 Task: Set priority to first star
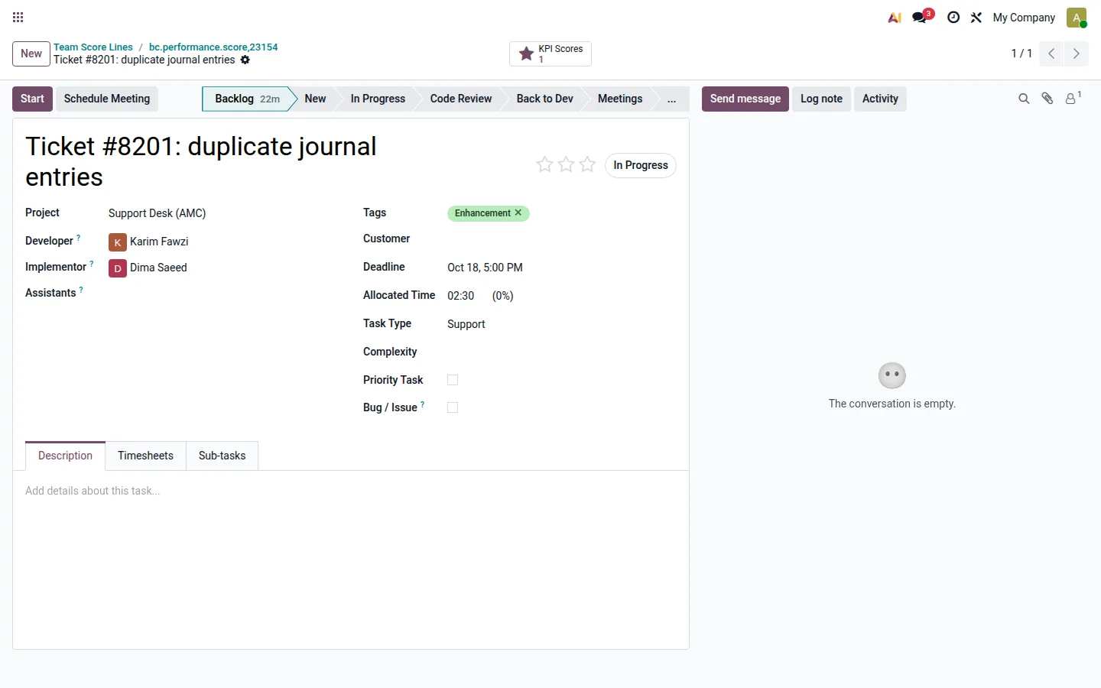(544, 164)
